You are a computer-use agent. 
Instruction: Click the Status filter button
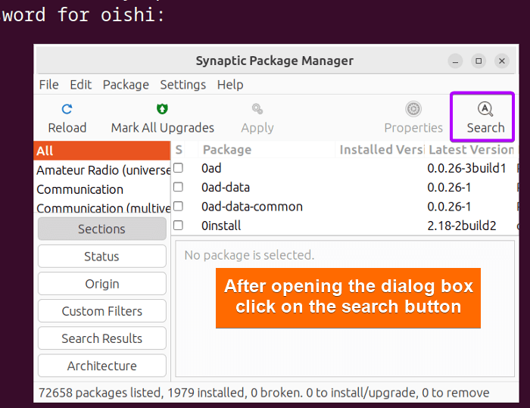[102, 256]
